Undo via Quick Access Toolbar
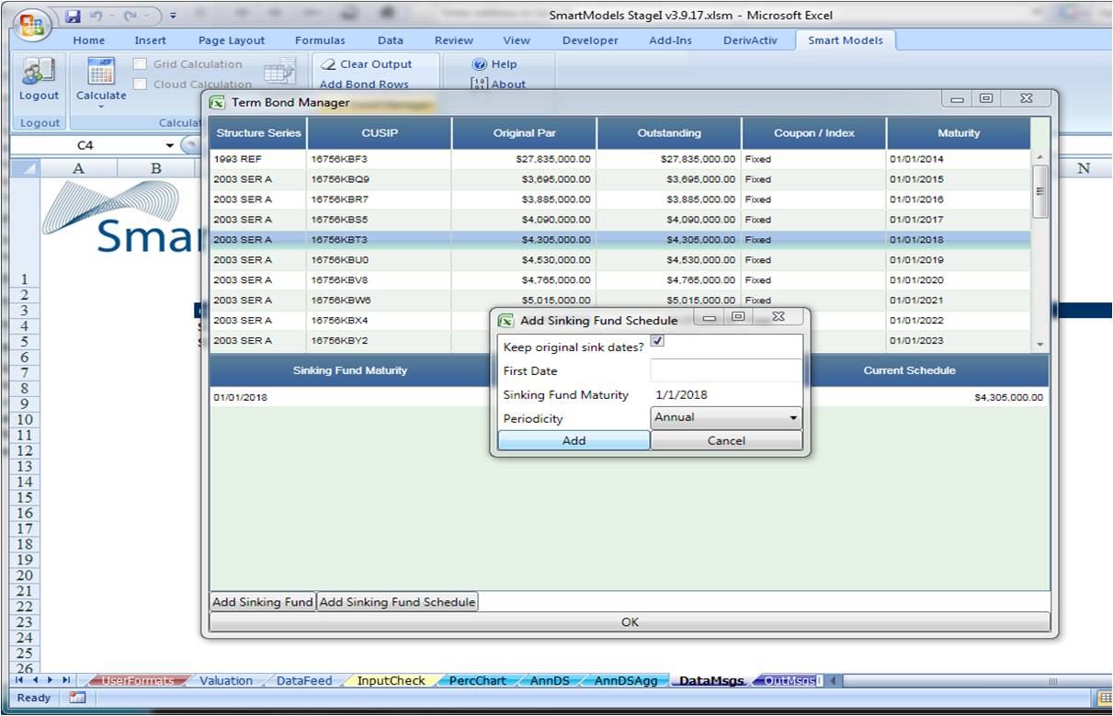 point(97,17)
